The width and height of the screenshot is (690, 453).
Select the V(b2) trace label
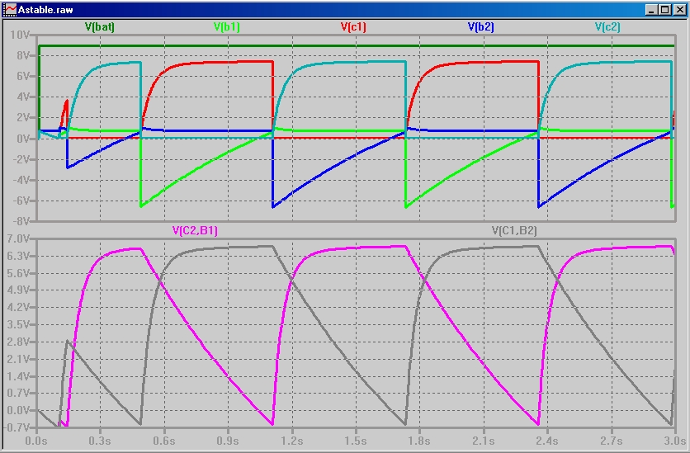[480, 27]
